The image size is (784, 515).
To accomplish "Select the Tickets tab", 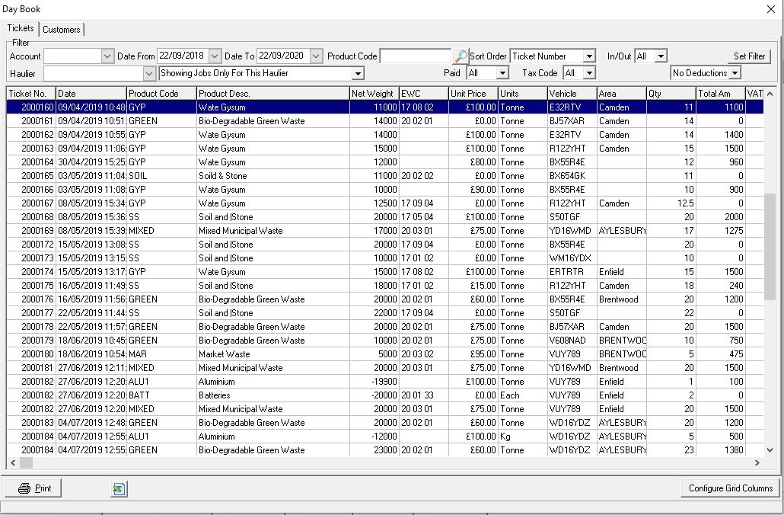I will point(20,28).
